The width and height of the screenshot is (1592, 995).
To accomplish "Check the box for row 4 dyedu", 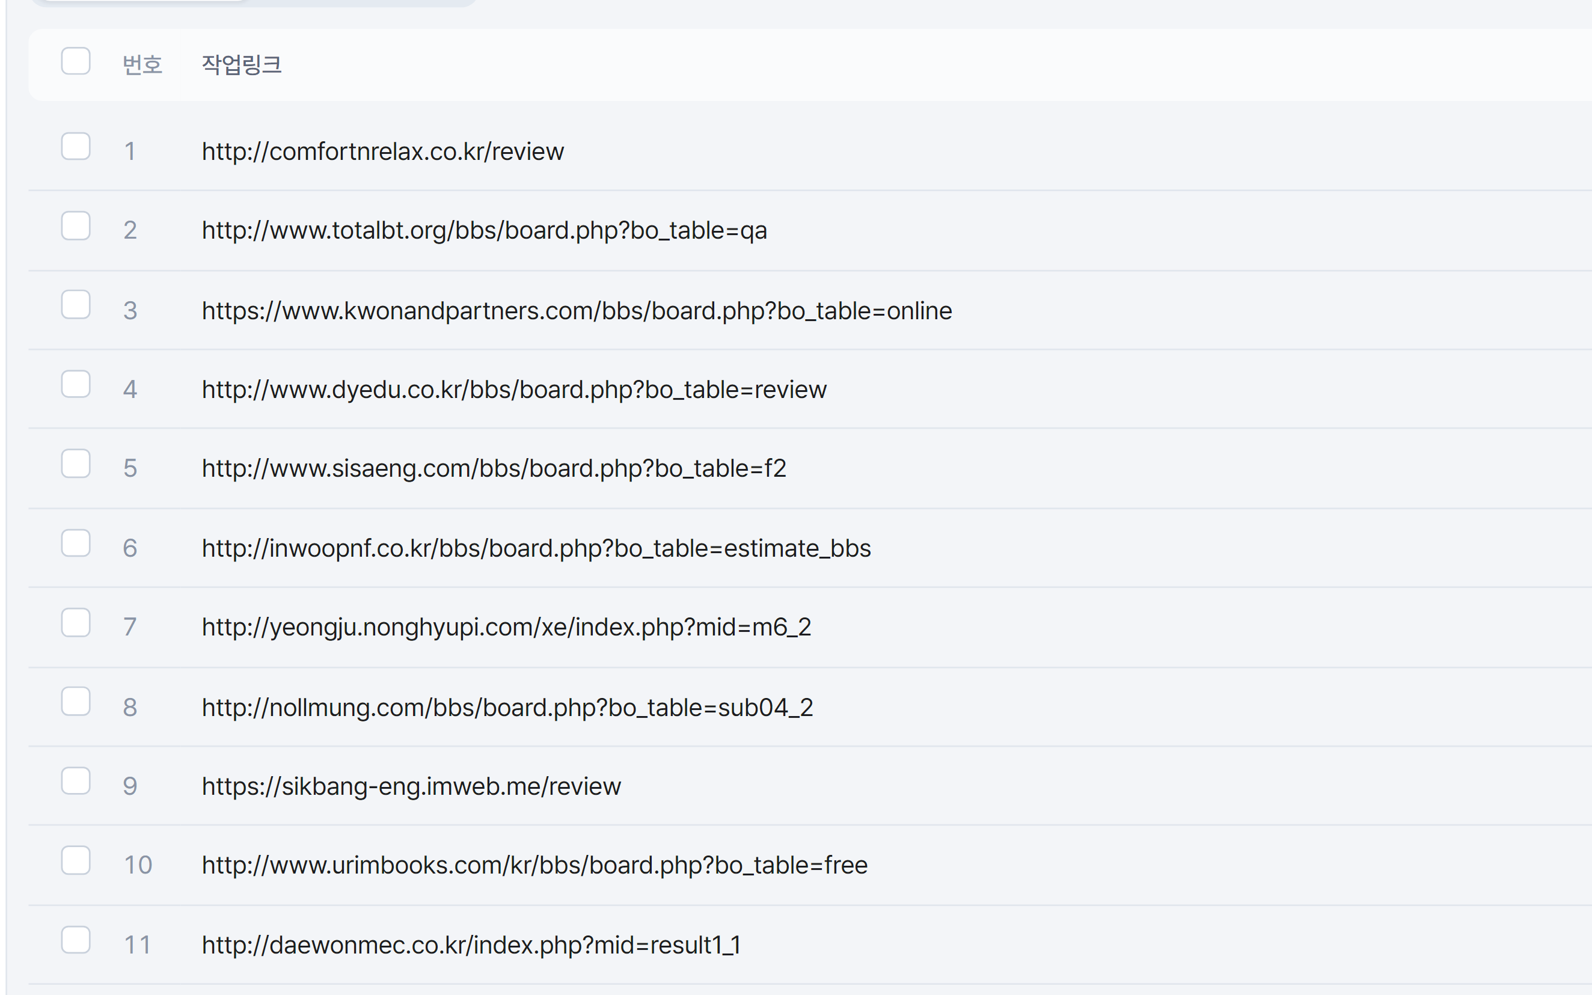I will pos(76,384).
